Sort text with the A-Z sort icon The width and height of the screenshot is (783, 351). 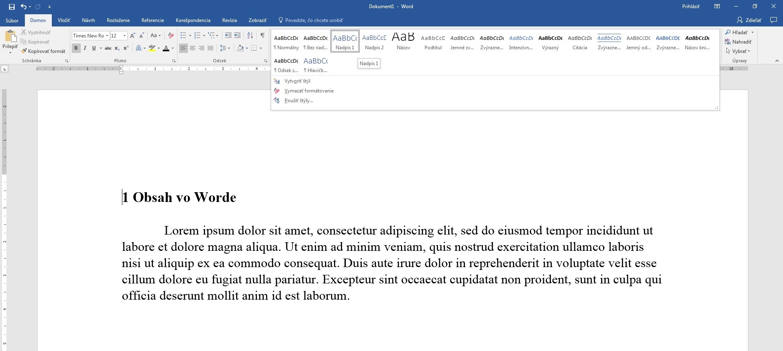[x=250, y=35]
